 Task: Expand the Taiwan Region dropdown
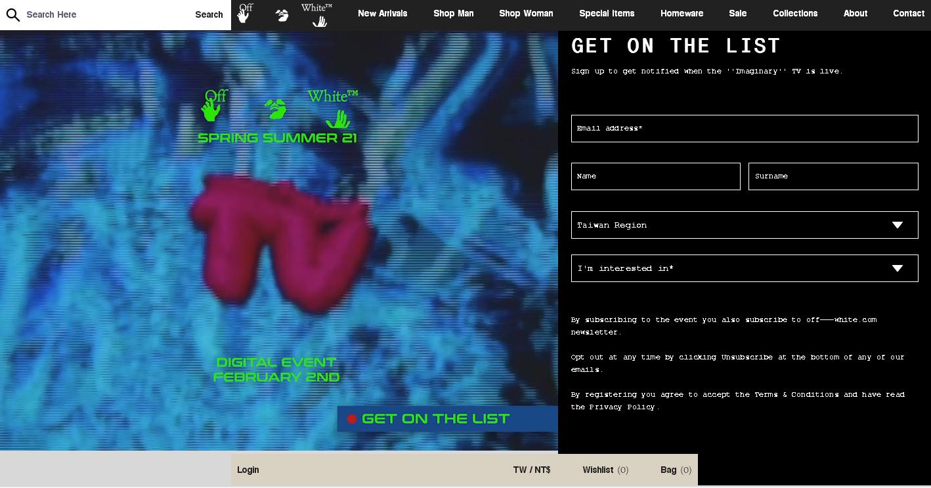tap(745, 225)
